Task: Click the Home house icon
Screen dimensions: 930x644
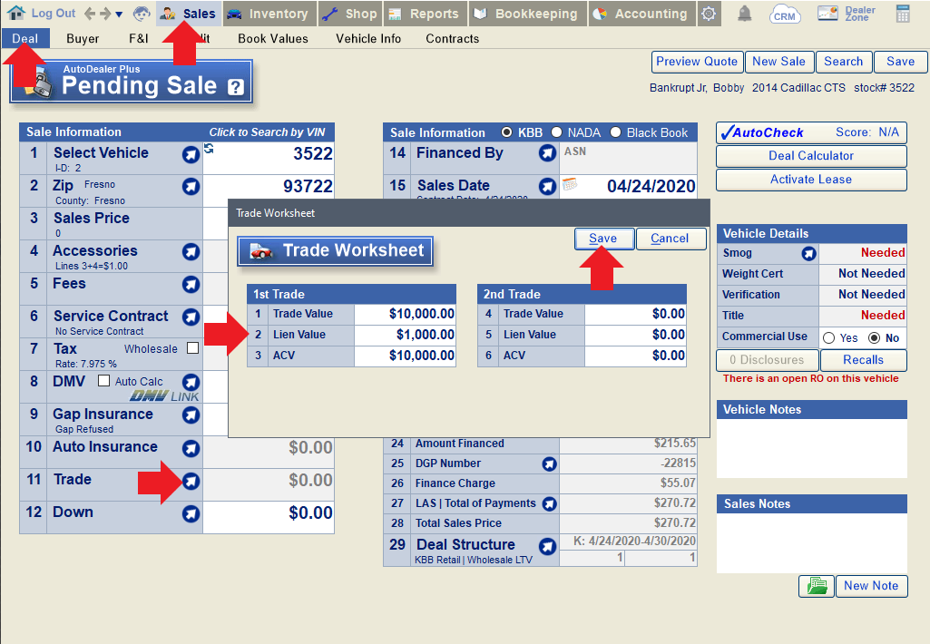Action: [x=16, y=13]
